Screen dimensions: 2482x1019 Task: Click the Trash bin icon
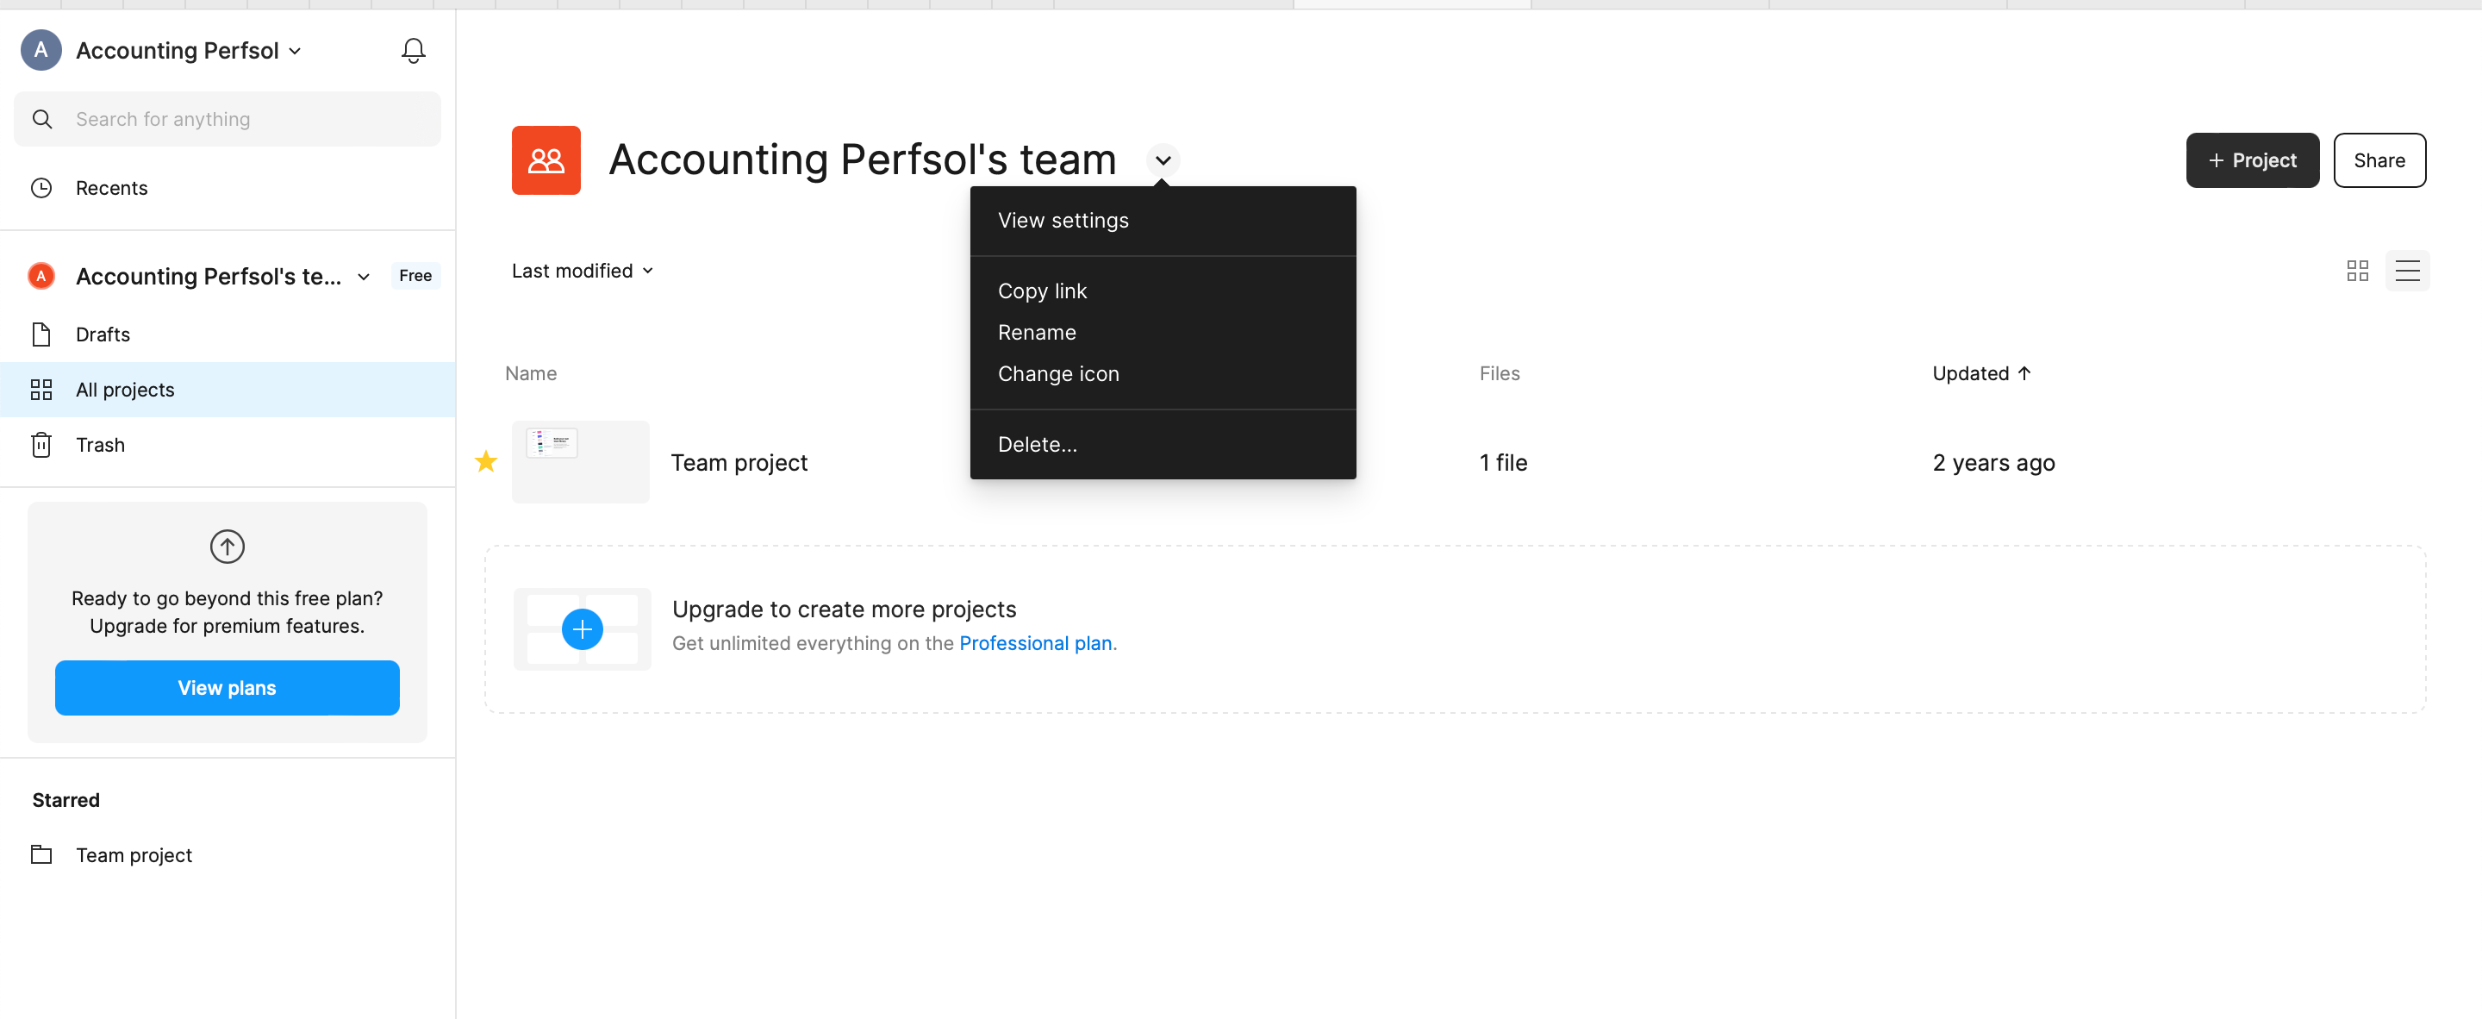tap(41, 445)
